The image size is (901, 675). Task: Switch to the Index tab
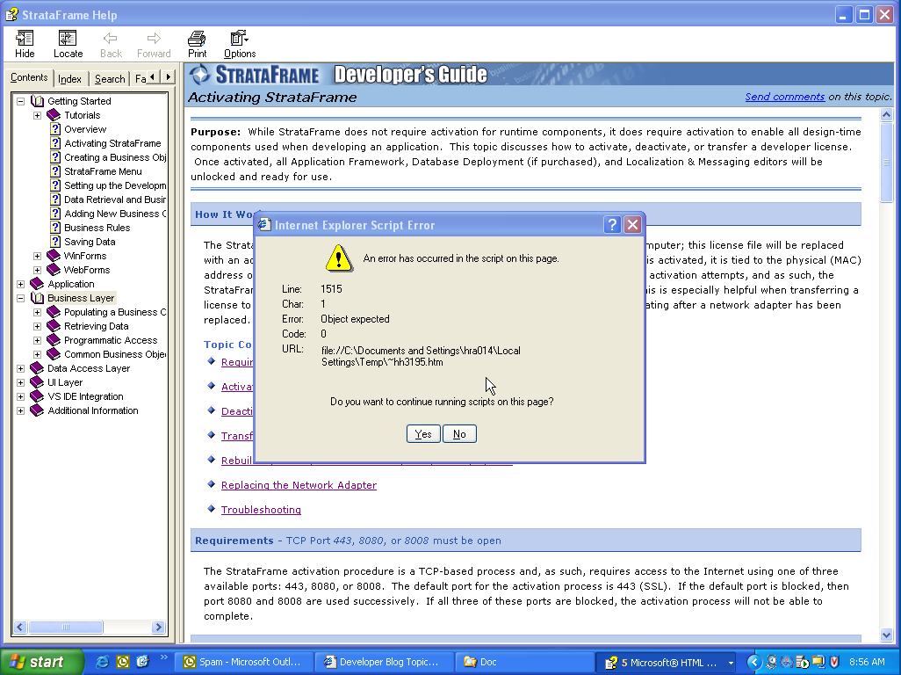69,79
